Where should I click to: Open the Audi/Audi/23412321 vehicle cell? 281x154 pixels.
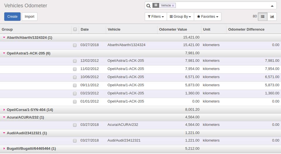point(124,140)
